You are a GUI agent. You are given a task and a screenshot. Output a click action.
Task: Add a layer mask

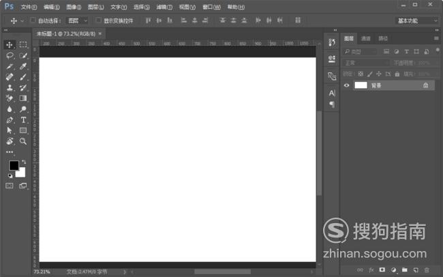click(382, 270)
